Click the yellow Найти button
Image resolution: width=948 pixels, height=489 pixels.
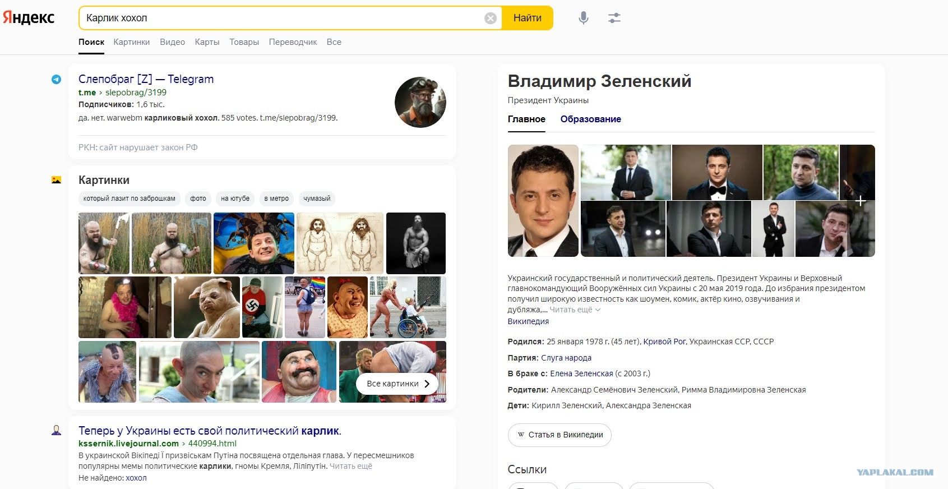pos(528,18)
